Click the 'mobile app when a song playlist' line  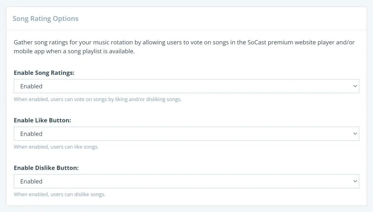click(74, 51)
